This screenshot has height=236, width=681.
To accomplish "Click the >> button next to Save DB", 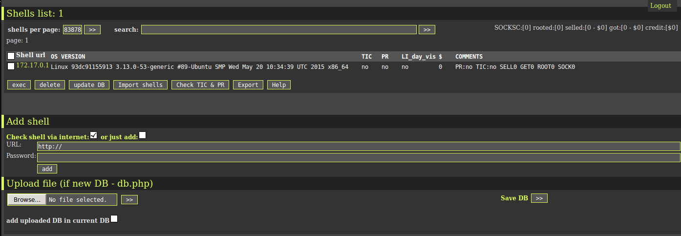I will coord(539,198).
